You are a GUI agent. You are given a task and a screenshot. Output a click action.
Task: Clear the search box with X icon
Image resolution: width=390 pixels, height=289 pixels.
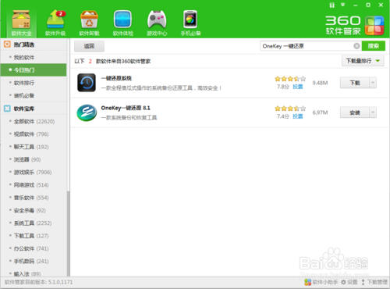click(x=356, y=46)
